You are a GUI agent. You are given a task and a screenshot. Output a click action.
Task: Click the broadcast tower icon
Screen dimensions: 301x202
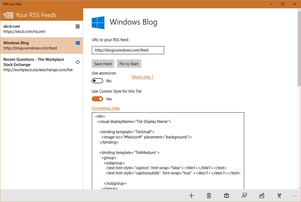[x=279, y=196]
